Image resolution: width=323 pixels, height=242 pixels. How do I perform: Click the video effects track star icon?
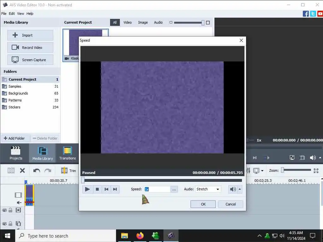tap(18, 210)
